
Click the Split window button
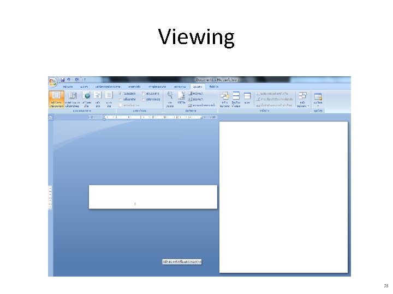coord(247,98)
